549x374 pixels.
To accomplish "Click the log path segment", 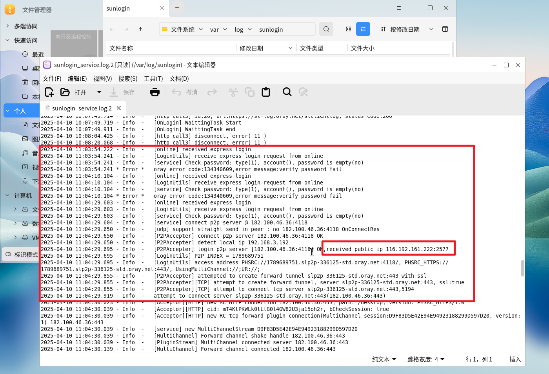I will 239,29.
